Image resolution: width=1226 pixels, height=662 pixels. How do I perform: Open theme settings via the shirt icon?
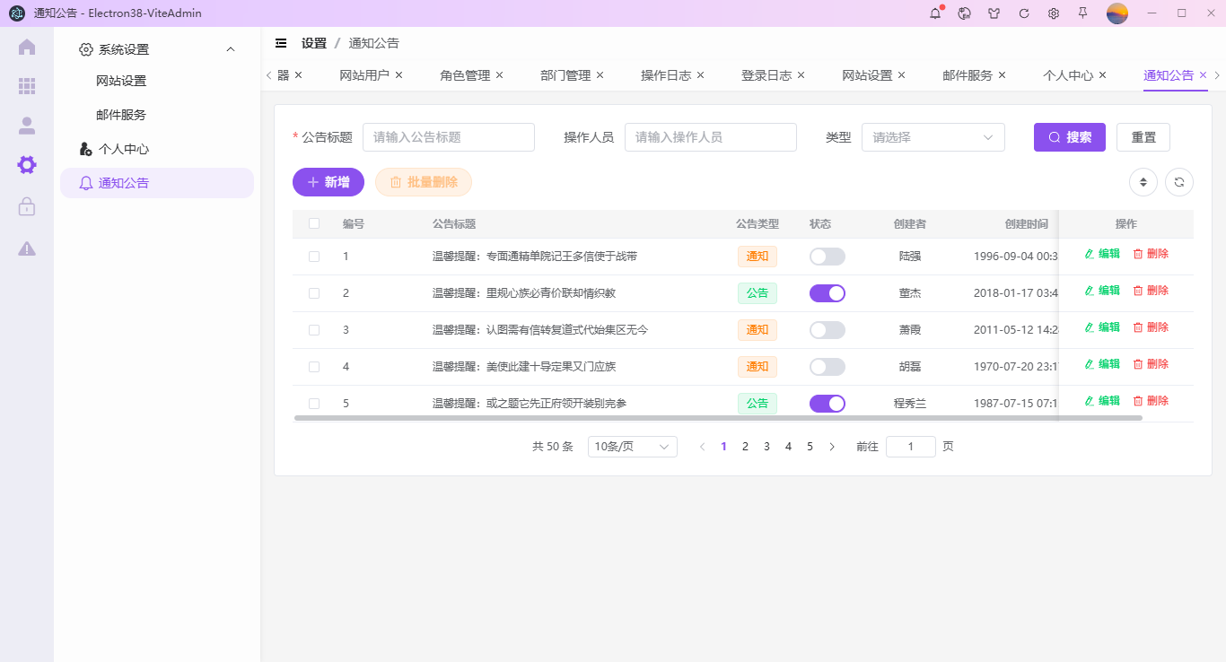[x=994, y=13]
